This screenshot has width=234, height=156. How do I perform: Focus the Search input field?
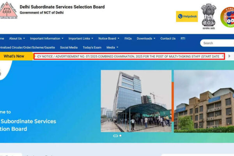[x=217, y=43]
